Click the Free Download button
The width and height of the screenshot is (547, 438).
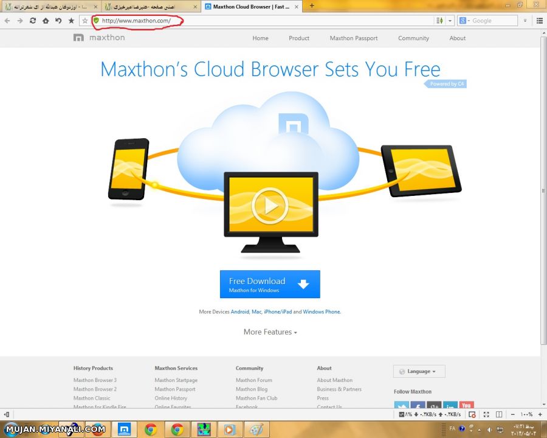(x=270, y=284)
